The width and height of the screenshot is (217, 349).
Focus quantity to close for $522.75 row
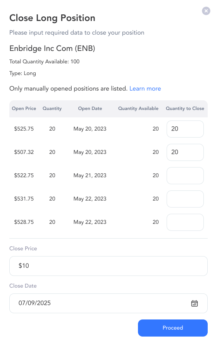[x=185, y=176]
